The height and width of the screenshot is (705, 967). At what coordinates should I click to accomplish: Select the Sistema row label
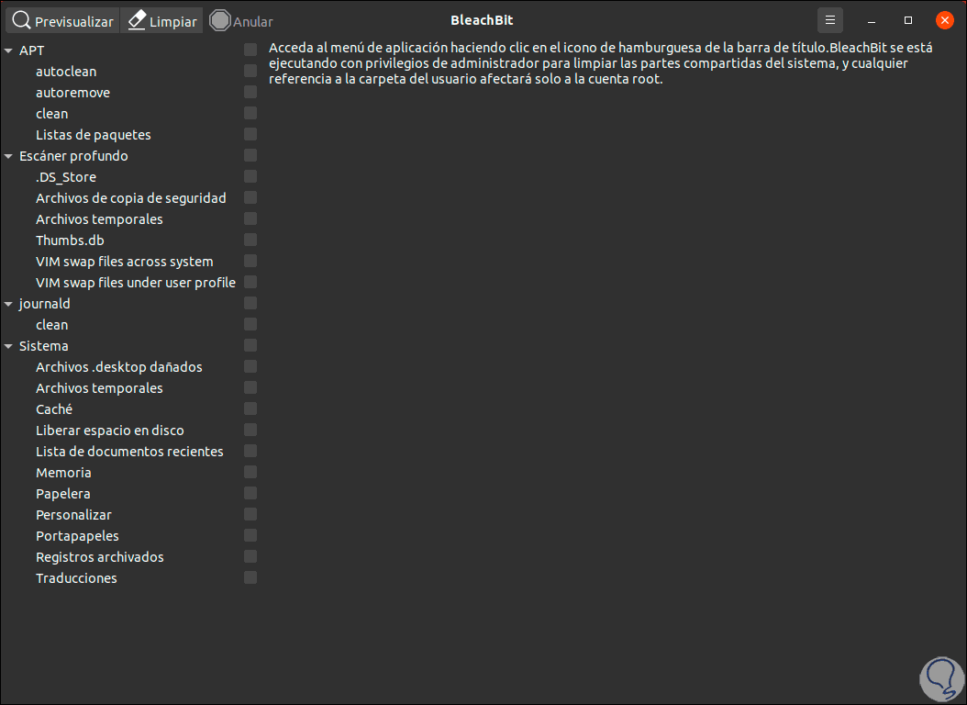[x=44, y=346]
